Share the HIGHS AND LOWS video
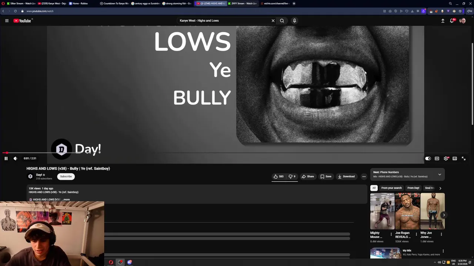 (308, 177)
